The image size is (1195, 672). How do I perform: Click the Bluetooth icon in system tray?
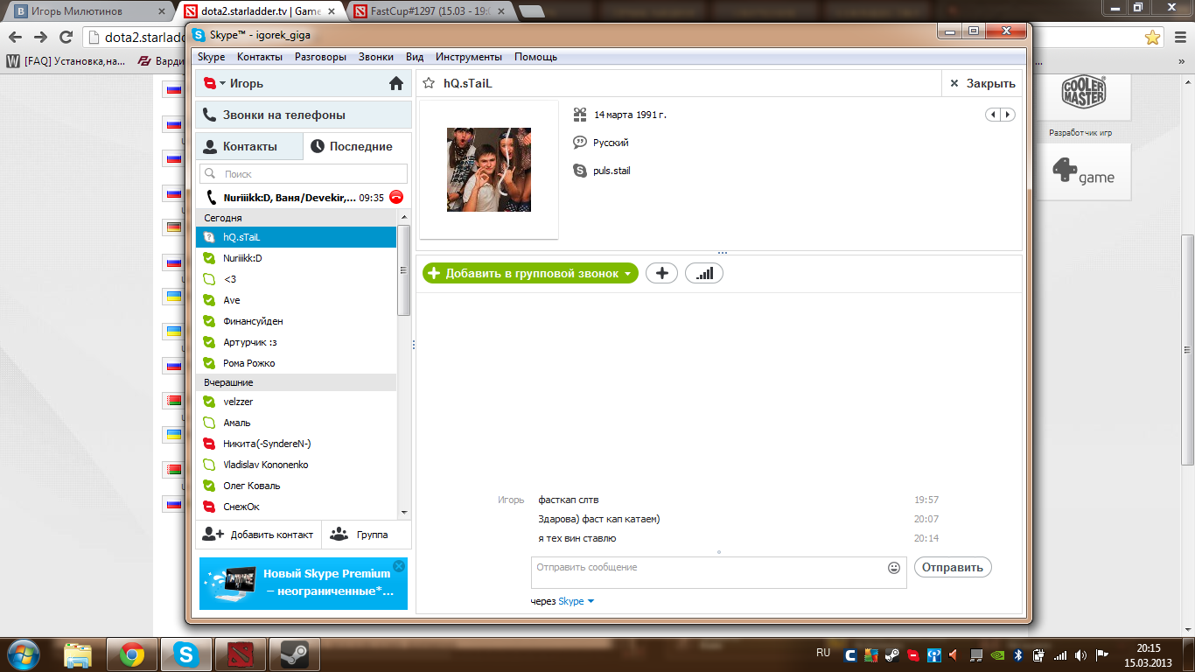click(1017, 654)
